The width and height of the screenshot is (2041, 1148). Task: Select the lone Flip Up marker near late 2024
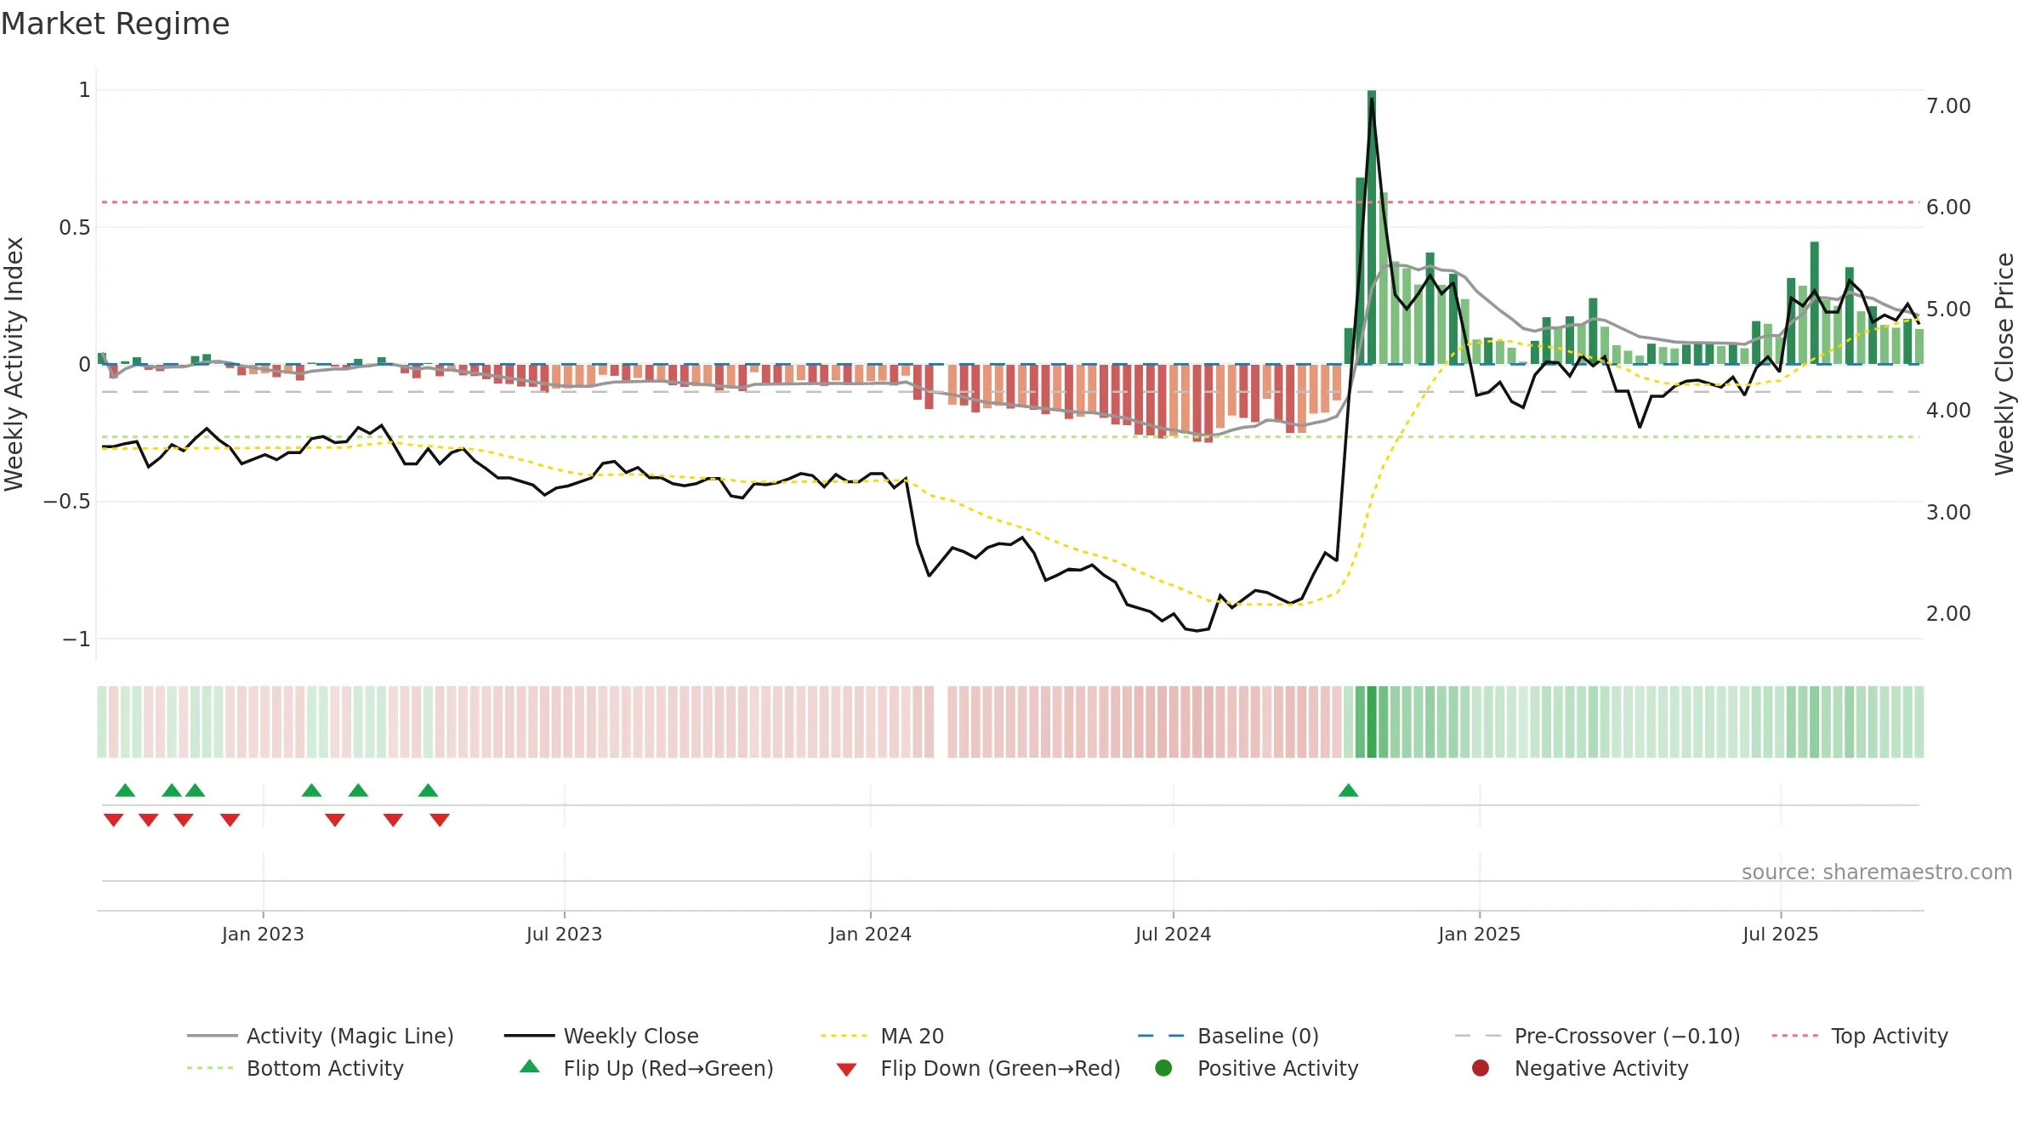point(1348,791)
